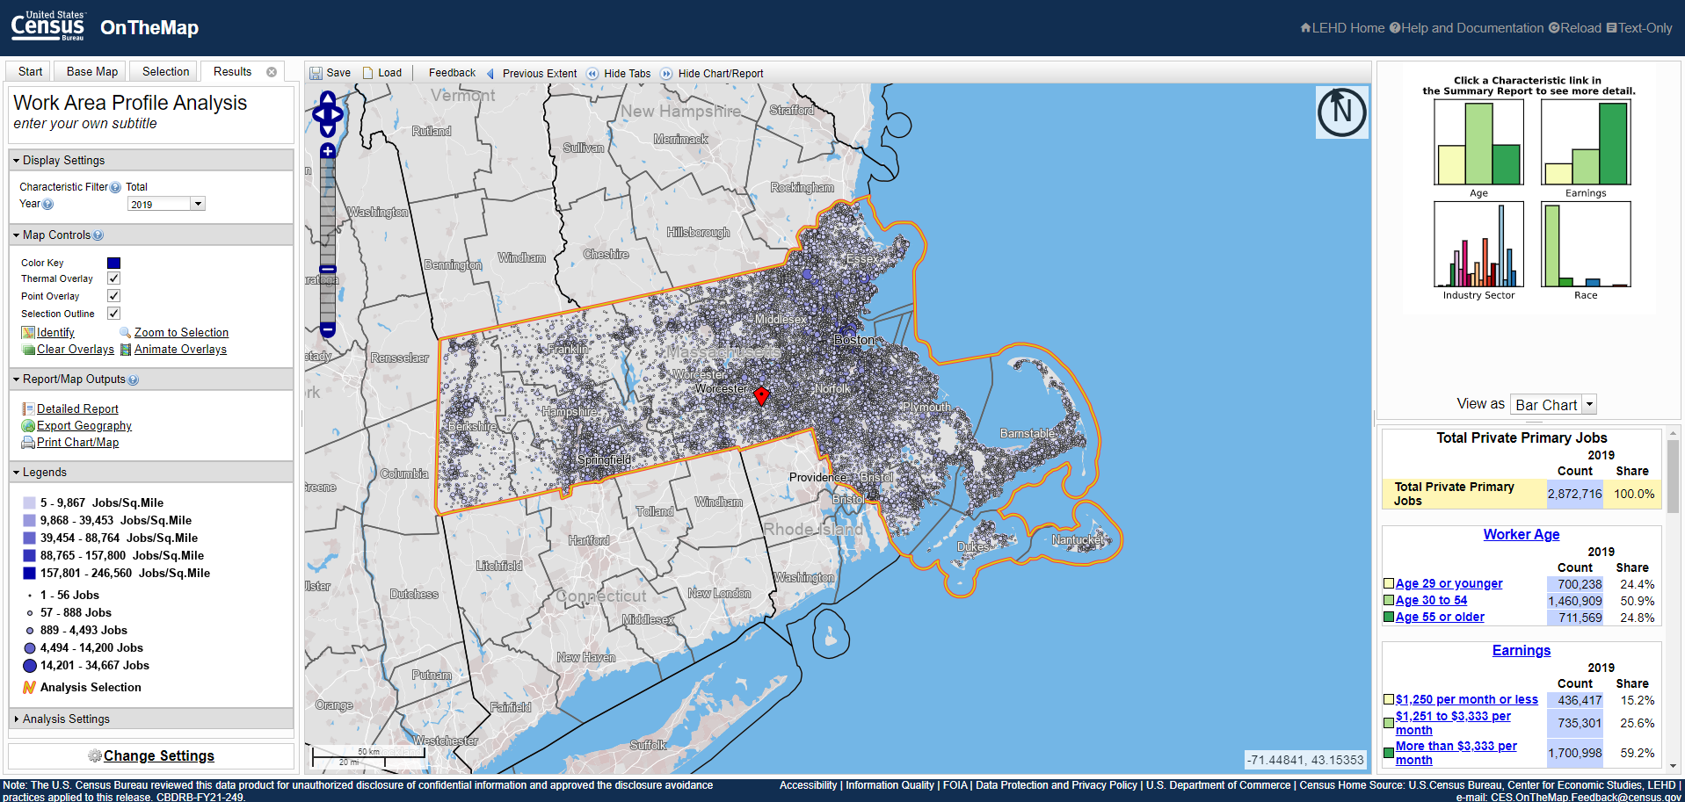This screenshot has height=802, width=1685.
Task: Zoom out with the minus button
Action: coord(328,330)
